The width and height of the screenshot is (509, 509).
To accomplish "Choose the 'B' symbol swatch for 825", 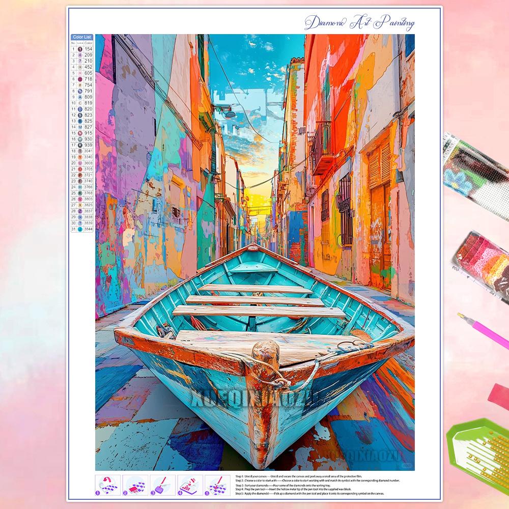I will tap(80, 121).
